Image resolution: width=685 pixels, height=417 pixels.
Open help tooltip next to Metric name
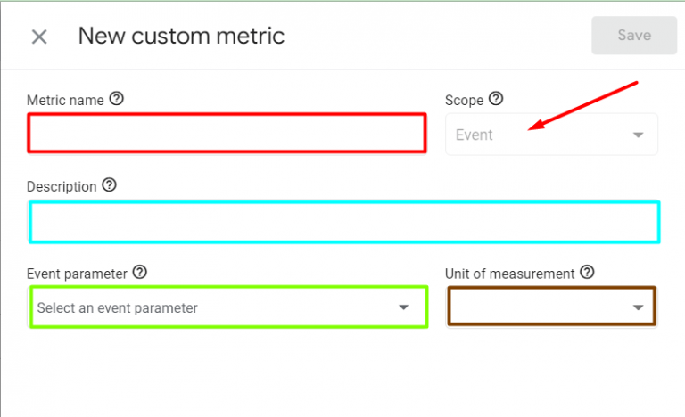click(x=117, y=99)
